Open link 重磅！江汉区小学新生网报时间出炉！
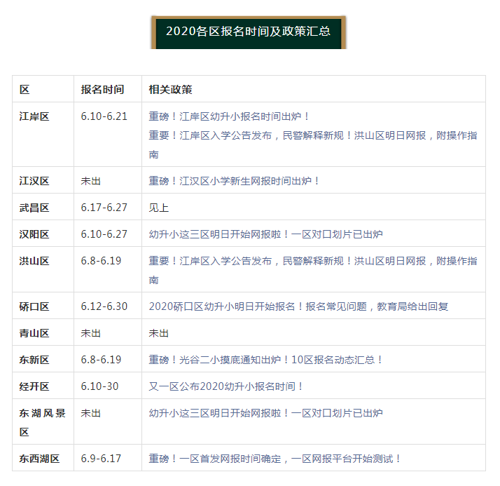This screenshot has width=500, height=486. coord(234,181)
